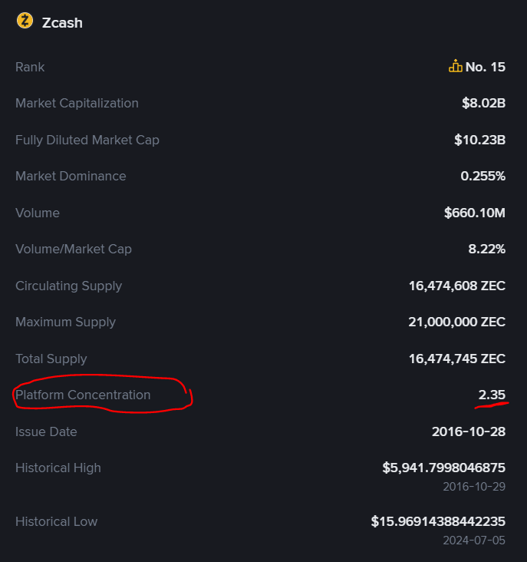Screen dimensions: 527x562
Task: Click the Historical High price value
Action: point(443,468)
